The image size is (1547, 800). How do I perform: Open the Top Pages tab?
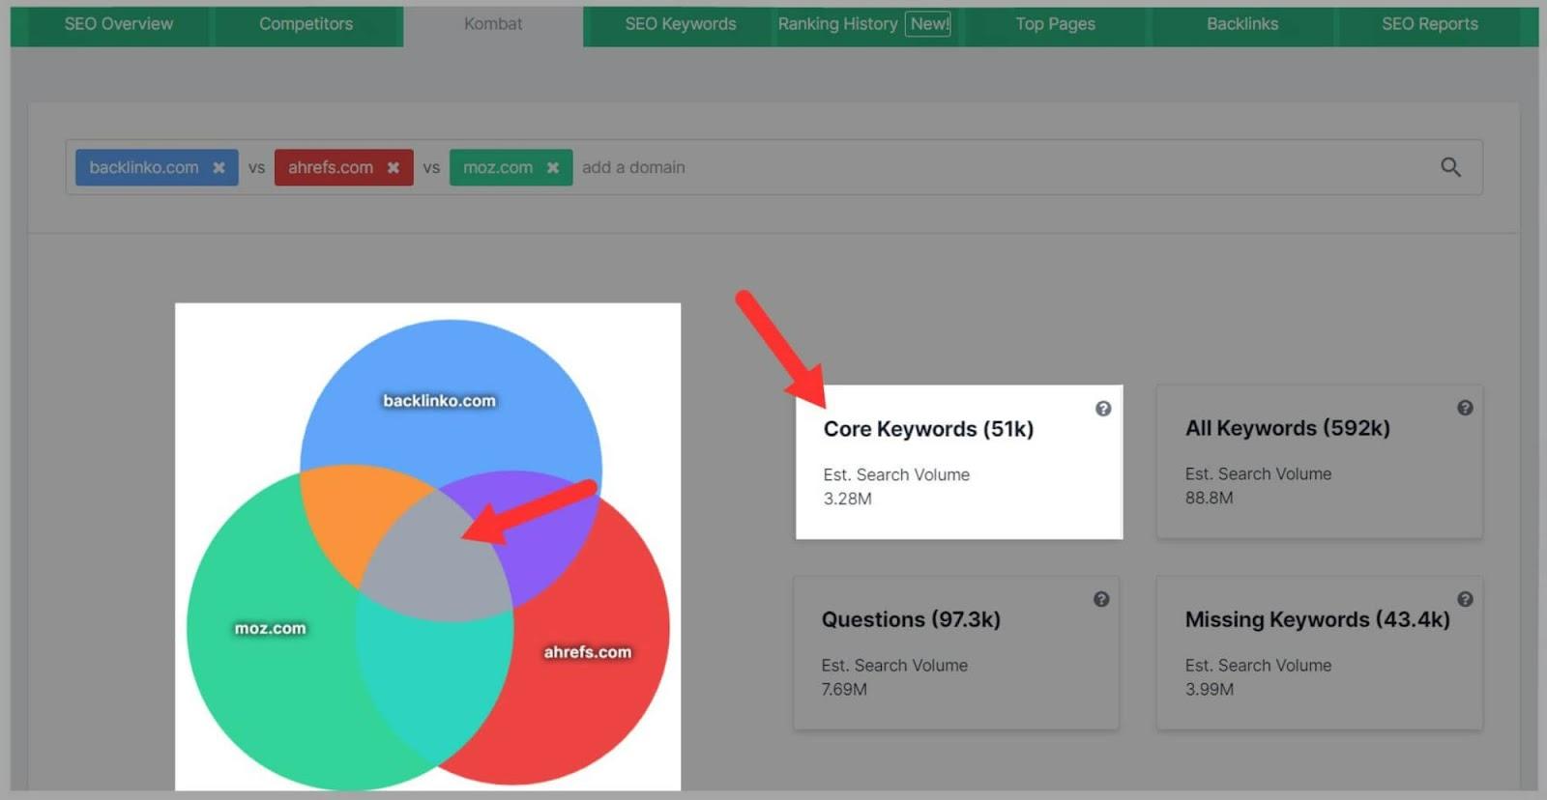[1055, 24]
